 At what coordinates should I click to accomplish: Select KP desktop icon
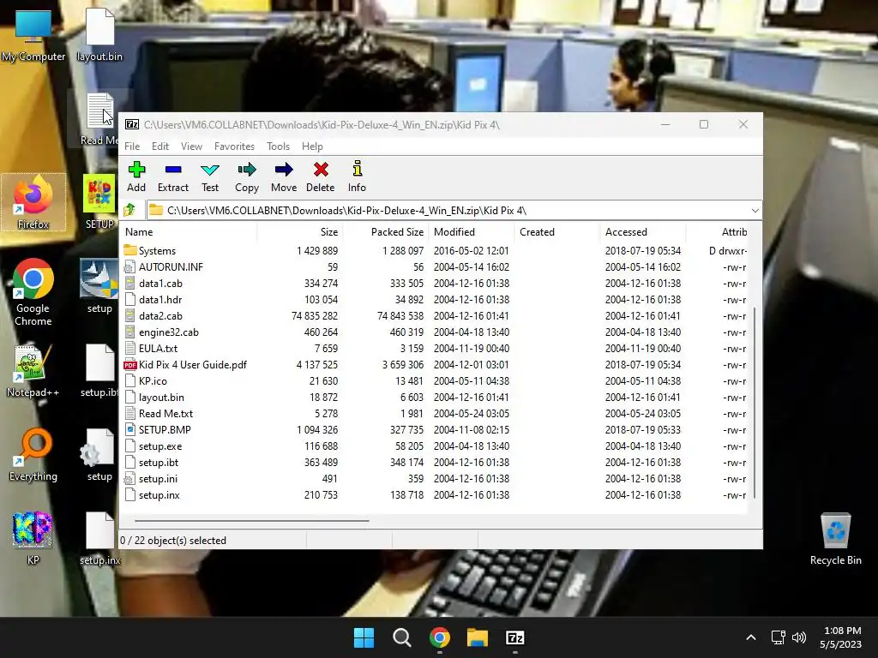[x=33, y=538]
